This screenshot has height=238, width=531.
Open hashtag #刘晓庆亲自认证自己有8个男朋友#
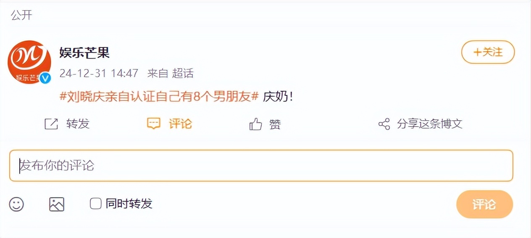[159, 96]
